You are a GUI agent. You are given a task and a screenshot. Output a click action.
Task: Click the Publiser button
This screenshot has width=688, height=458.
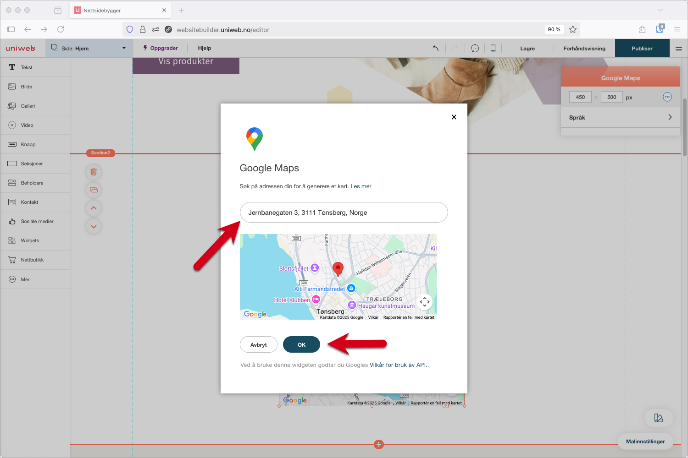pyautogui.click(x=642, y=48)
